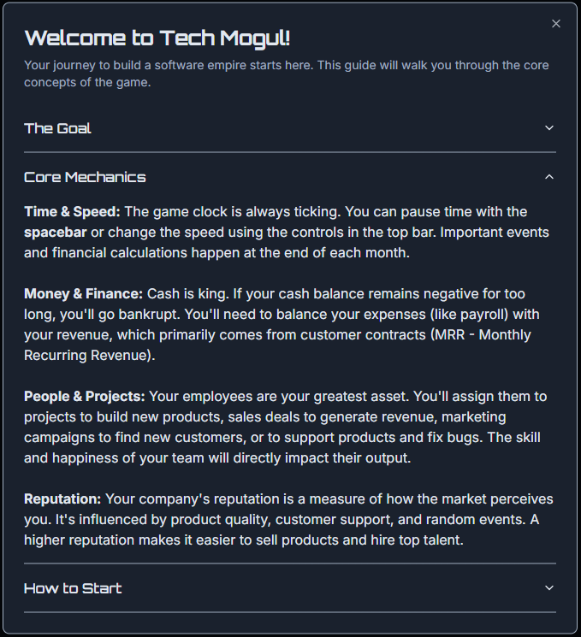Select the 'Time & Speed:' bold label

click(x=72, y=211)
